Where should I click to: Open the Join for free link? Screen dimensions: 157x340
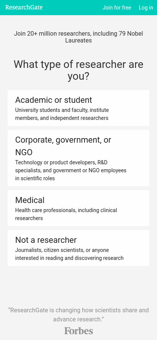pos(117,8)
